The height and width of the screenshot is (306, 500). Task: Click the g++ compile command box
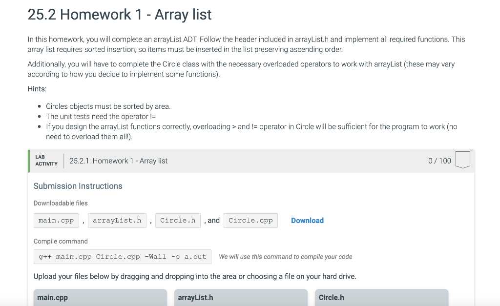(x=122, y=256)
